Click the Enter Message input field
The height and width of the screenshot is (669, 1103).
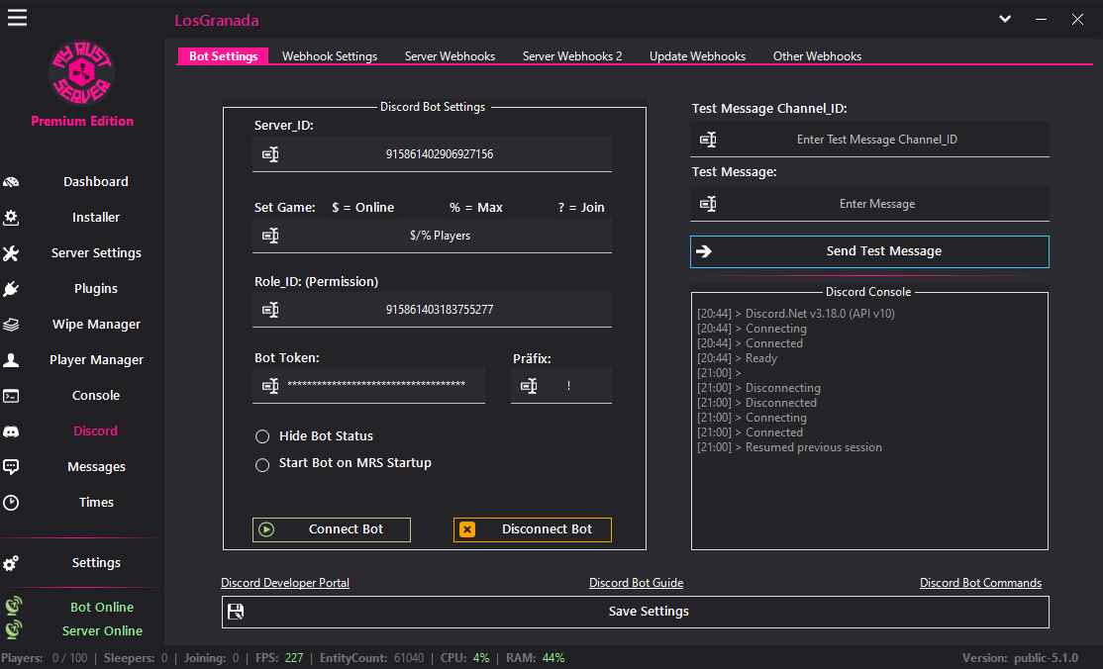point(869,204)
